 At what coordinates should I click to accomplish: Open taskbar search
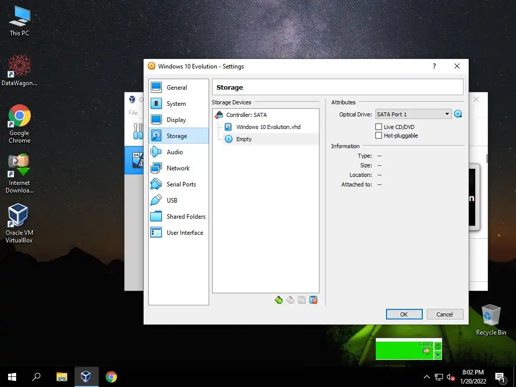tap(36, 377)
